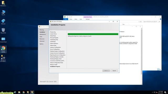The height and width of the screenshot is (94, 168).
Task: Select Global Rules step
Action: click(x=53, y=36)
